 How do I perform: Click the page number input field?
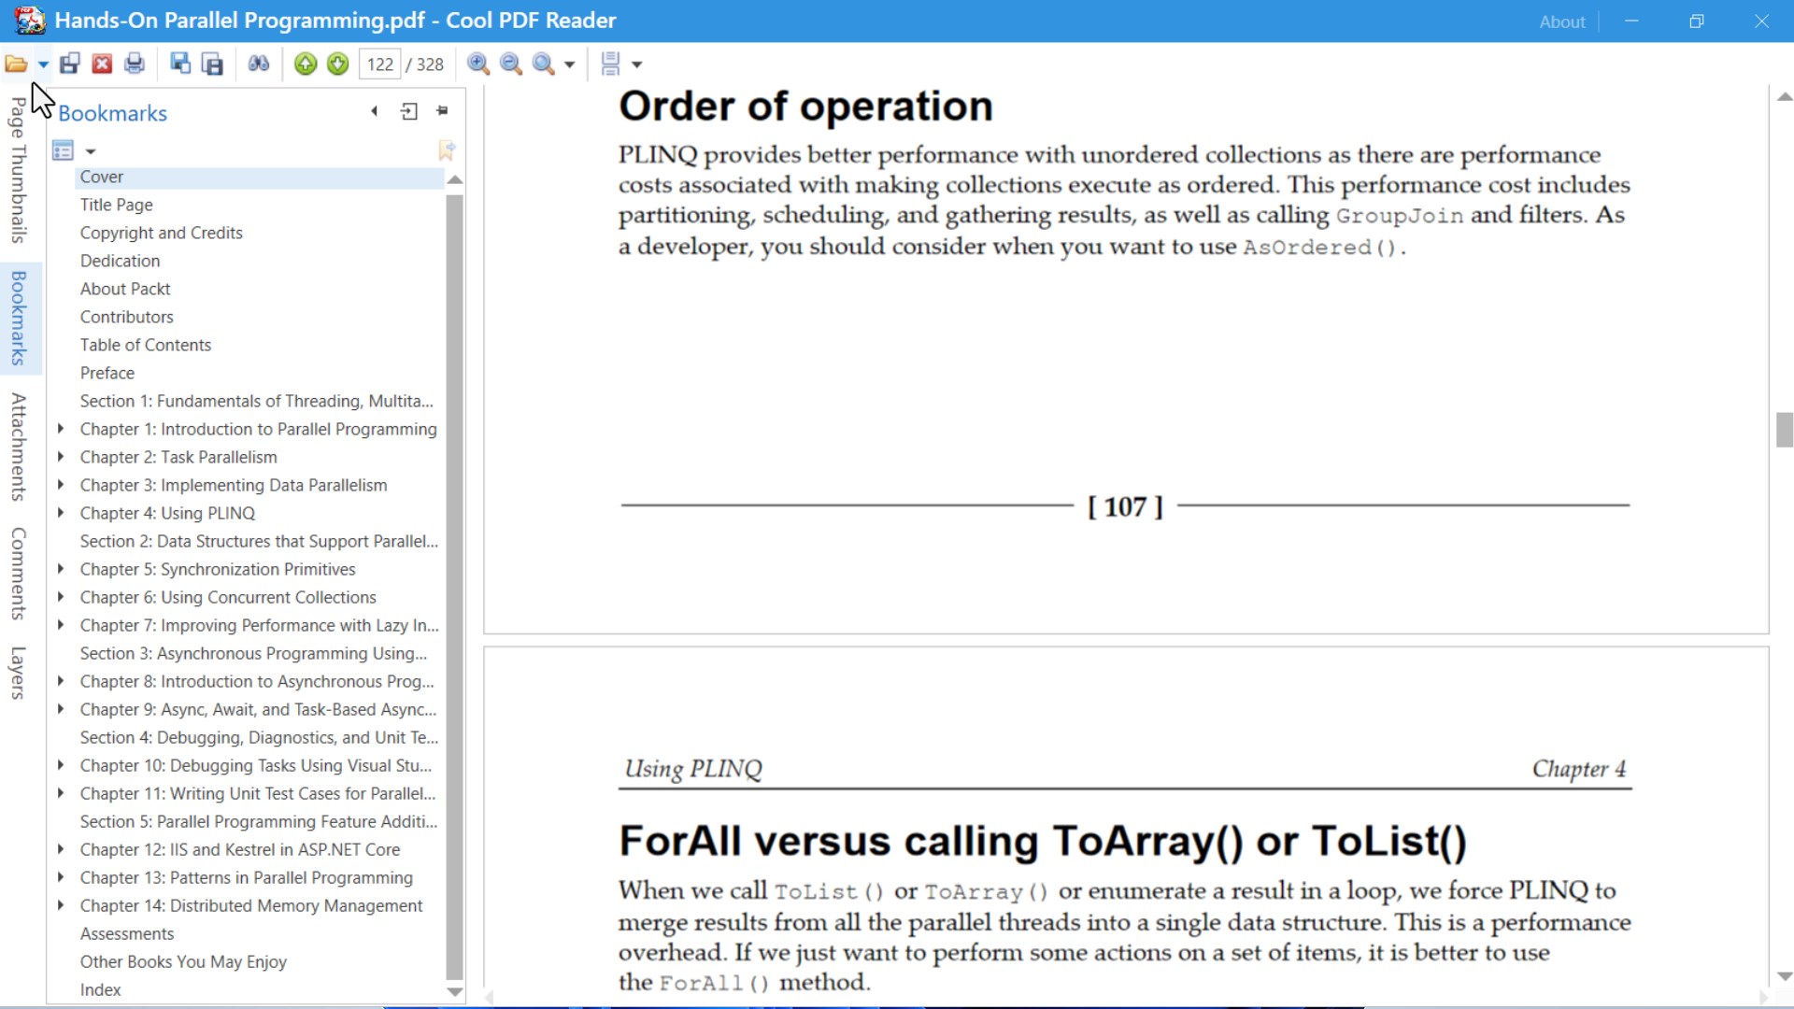point(379,64)
